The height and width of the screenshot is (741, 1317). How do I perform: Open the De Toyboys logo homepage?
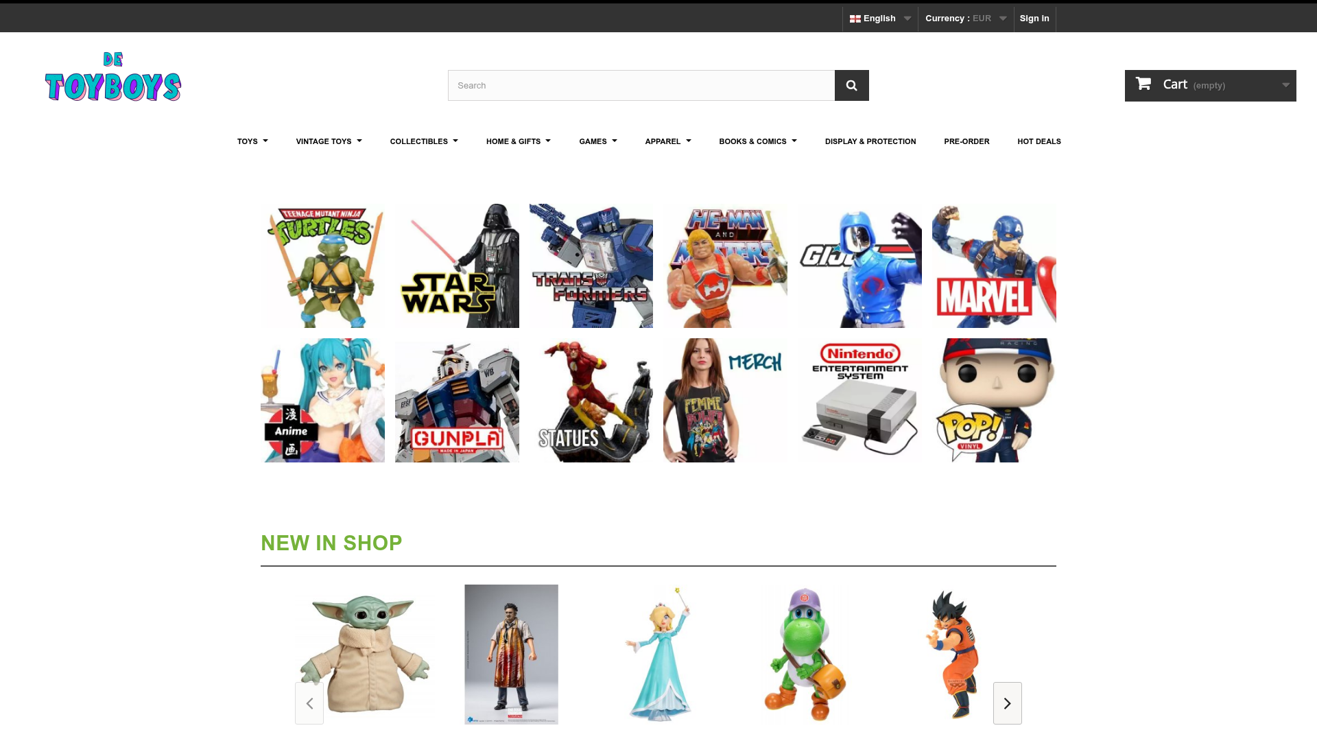click(113, 77)
